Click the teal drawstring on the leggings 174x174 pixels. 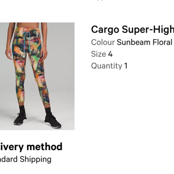click(x=26, y=43)
